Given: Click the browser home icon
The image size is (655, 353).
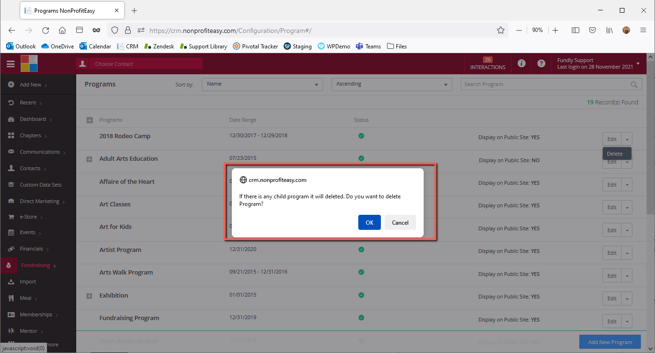Looking at the screenshot, I should pos(62,30).
